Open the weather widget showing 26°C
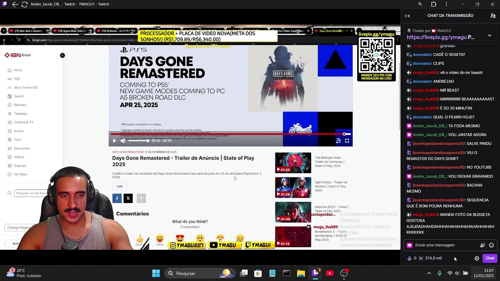 point(24,273)
